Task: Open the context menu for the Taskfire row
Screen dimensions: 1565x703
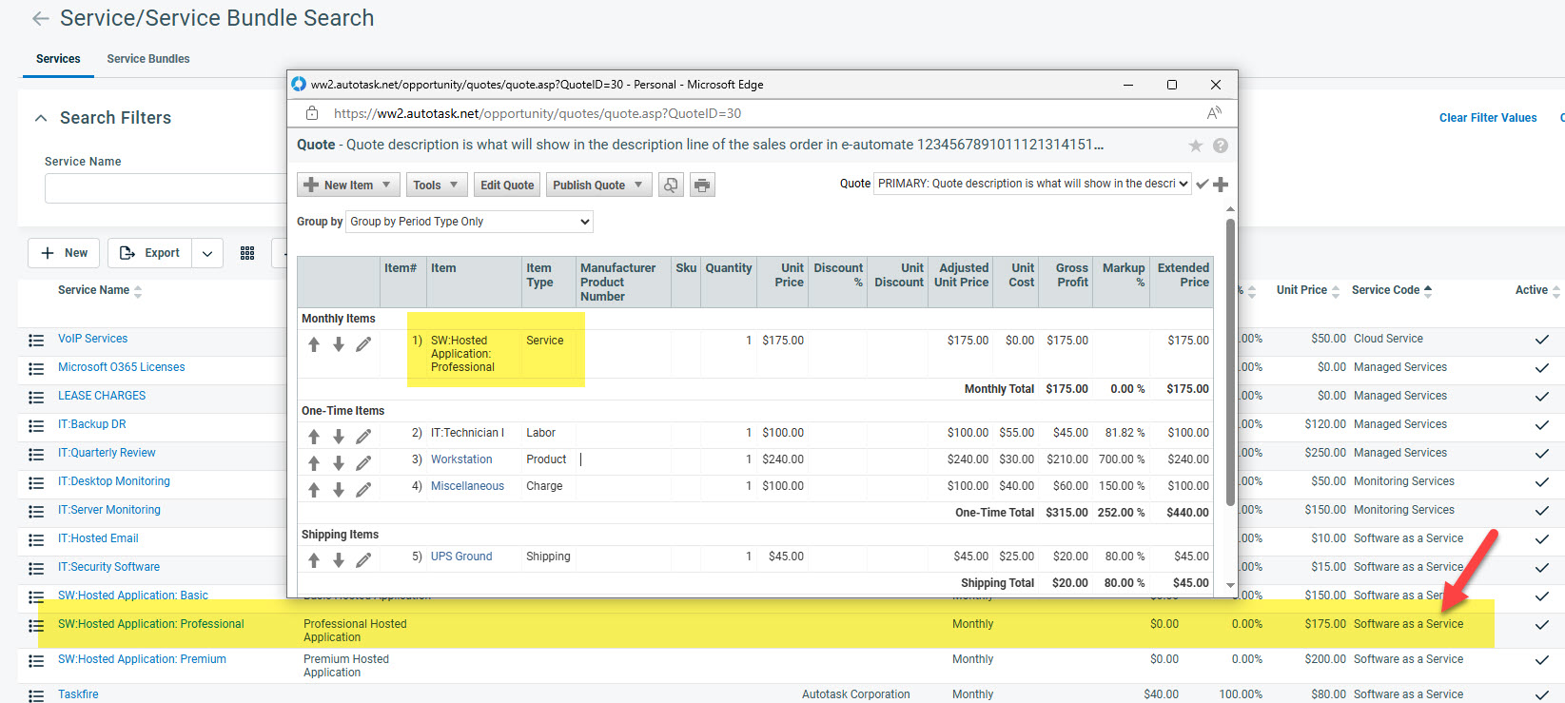Action: pyautogui.click(x=36, y=695)
